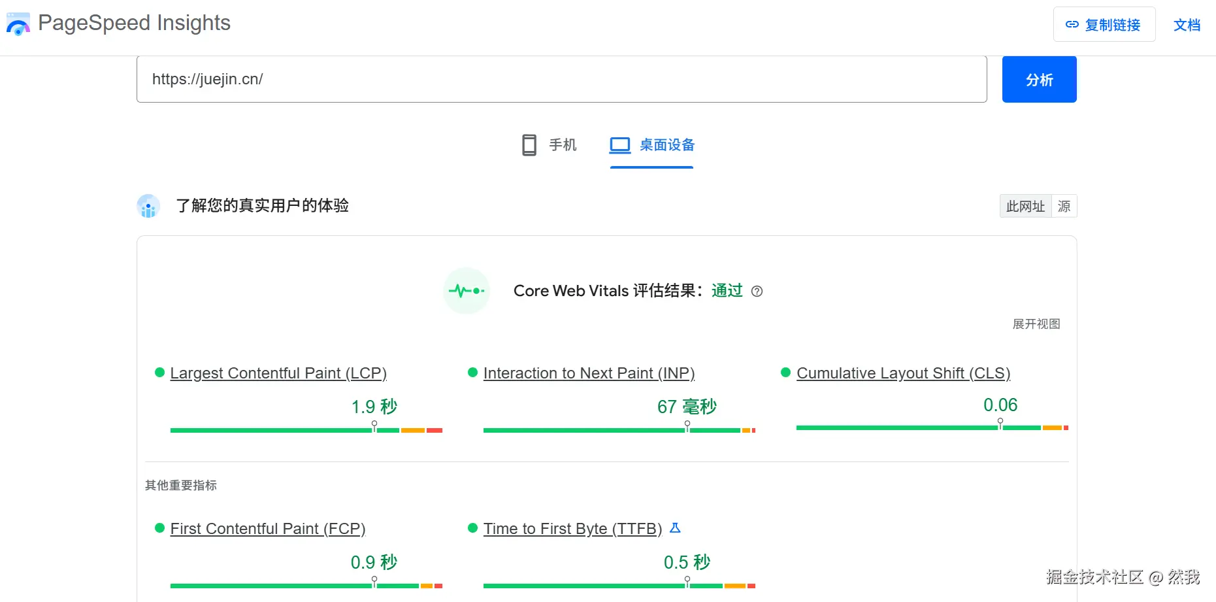Open the 文档 documentation link
The image size is (1216, 602).
(x=1187, y=25)
